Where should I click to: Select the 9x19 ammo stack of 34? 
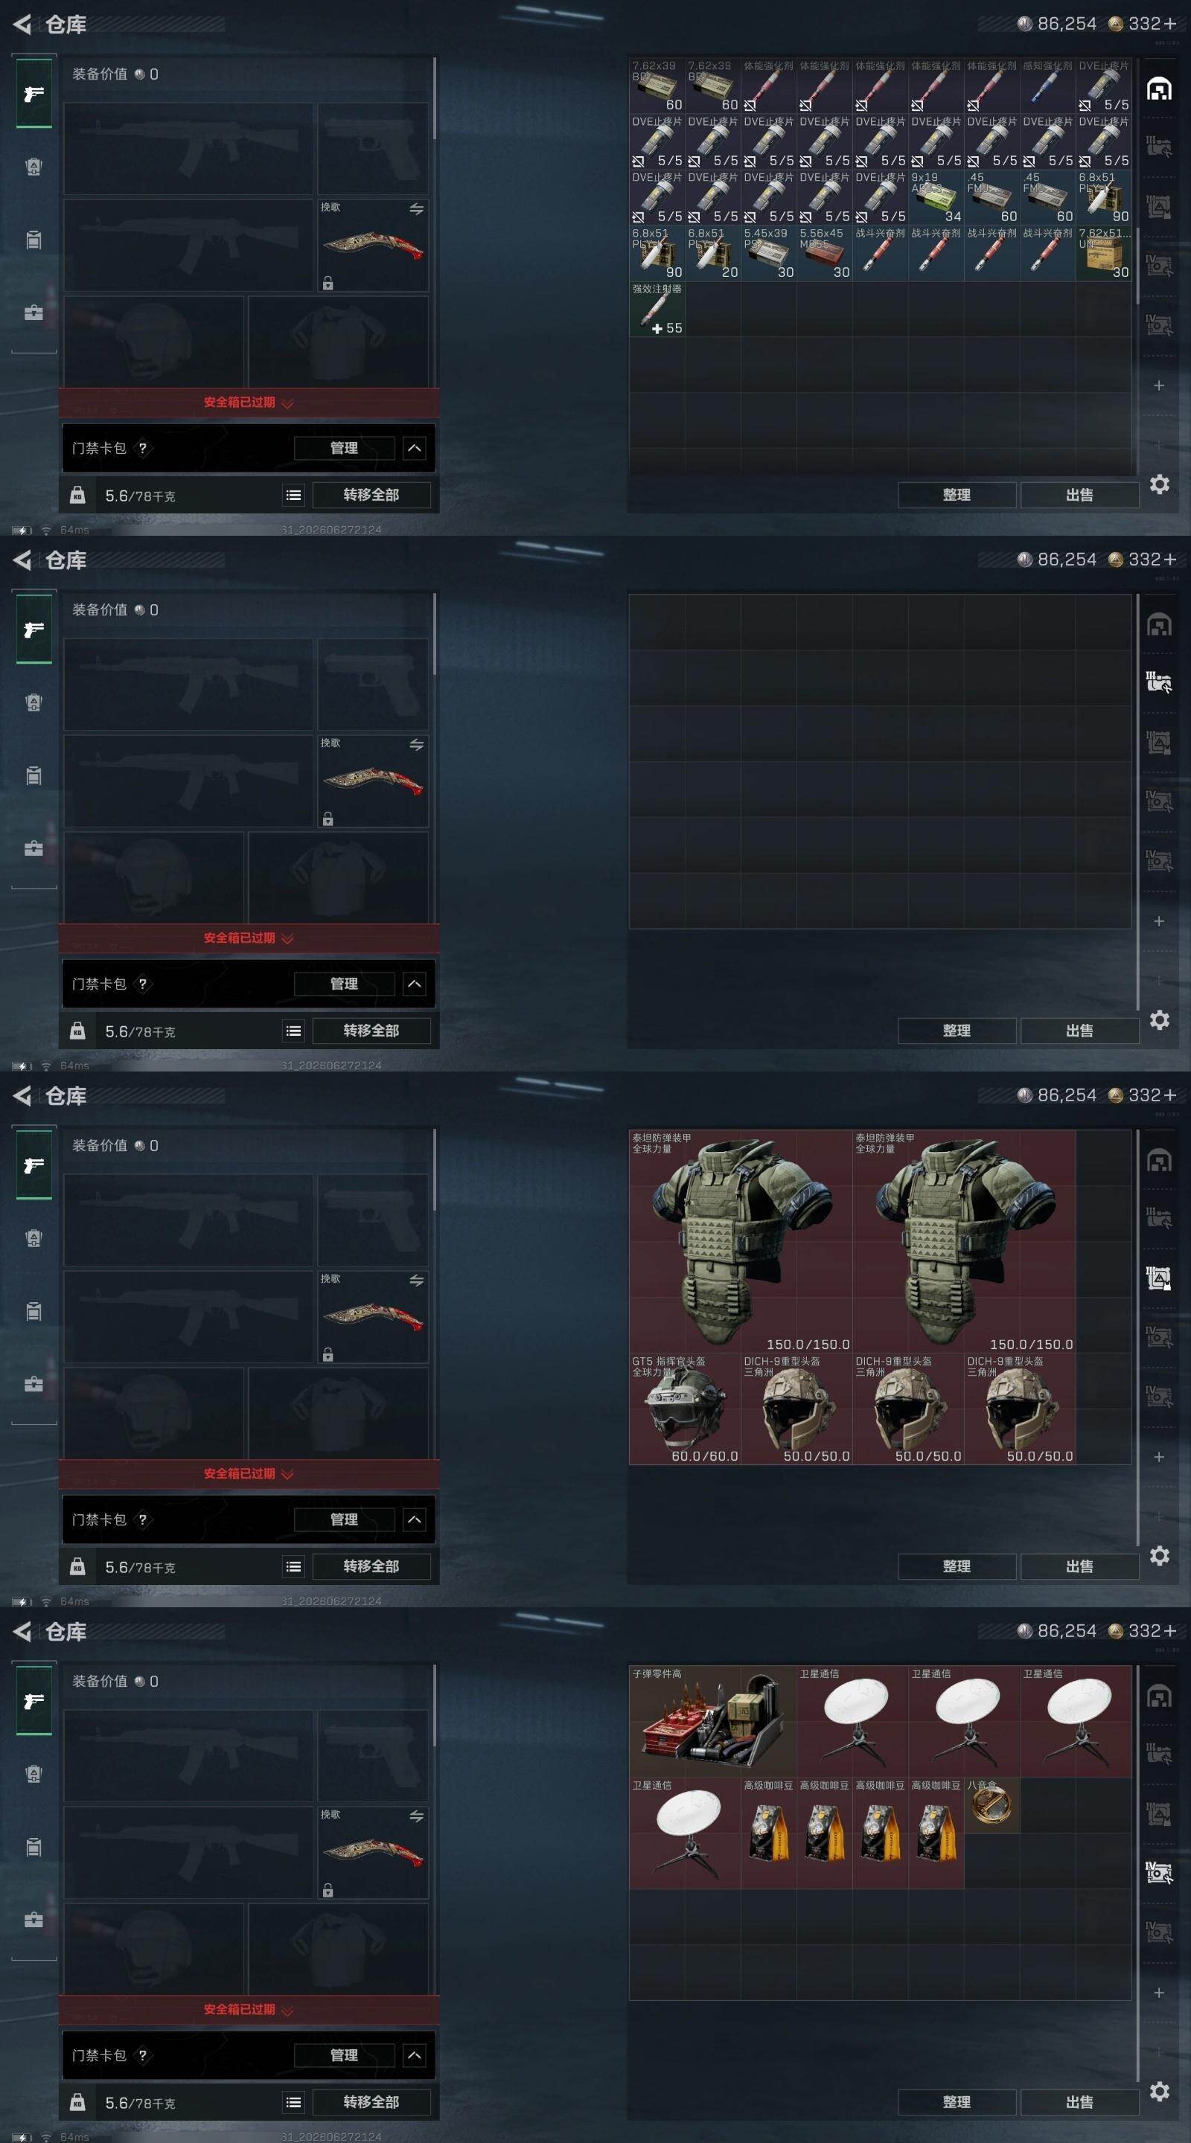click(936, 197)
